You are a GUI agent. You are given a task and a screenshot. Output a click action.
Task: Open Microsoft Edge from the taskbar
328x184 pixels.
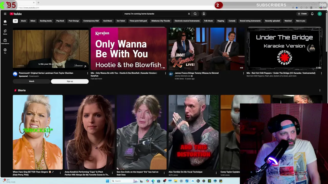coord(153,181)
